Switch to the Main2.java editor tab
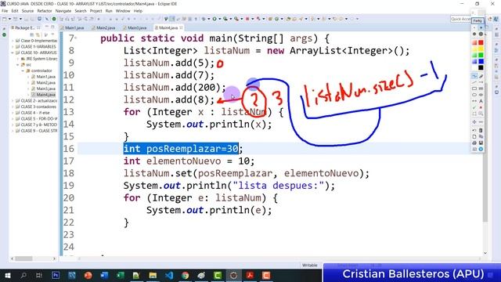The image size is (501, 282). [106, 28]
